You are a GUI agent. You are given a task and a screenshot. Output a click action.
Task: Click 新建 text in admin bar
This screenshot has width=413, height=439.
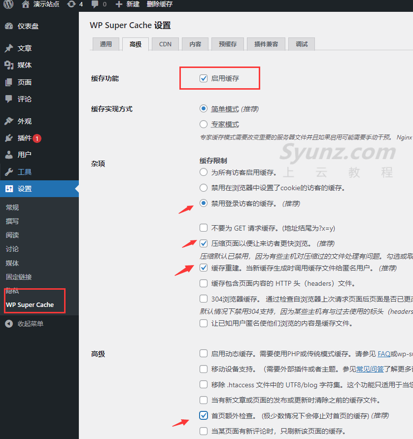point(133,4)
